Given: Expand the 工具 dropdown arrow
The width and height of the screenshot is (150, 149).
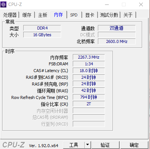Looking at the screenshot, I should (88, 145).
